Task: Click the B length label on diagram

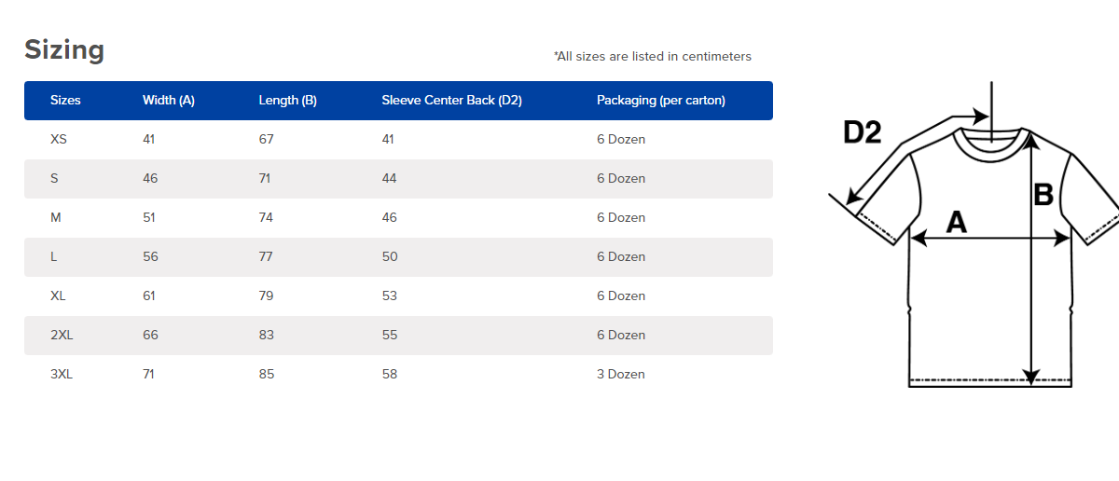Action: click(x=1043, y=195)
